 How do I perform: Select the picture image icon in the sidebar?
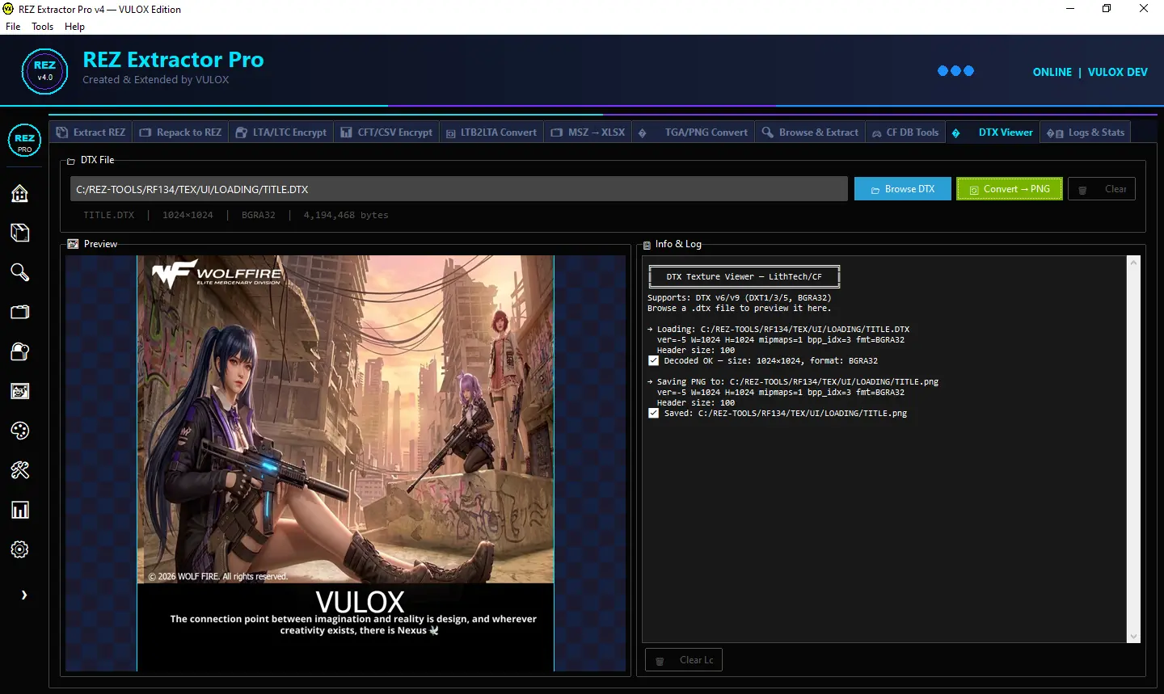pyautogui.click(x=20, y=391)
